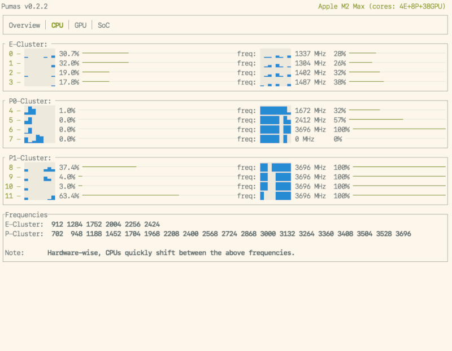
Task: Click core 0 usage sparkline graph
Action: 40,54
